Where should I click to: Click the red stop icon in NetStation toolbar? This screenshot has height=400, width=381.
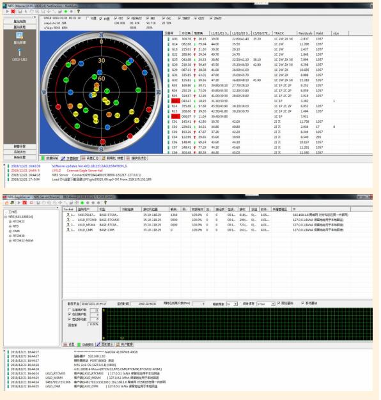pyautogui.click(x=13, y=12)
